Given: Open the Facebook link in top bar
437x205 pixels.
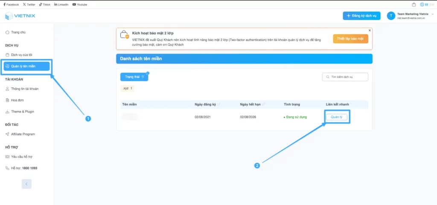Looking at the screenshot, I should [11, 4].
